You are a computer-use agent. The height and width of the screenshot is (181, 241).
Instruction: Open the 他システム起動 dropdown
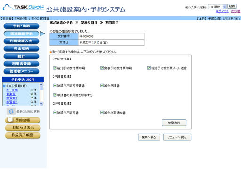(217, 7)
